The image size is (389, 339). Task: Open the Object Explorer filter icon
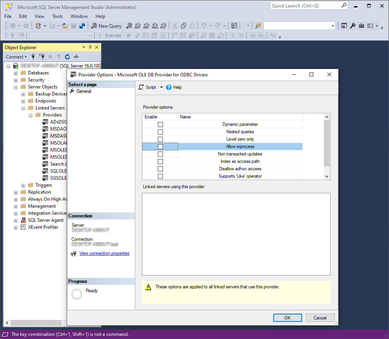(58, 56)
